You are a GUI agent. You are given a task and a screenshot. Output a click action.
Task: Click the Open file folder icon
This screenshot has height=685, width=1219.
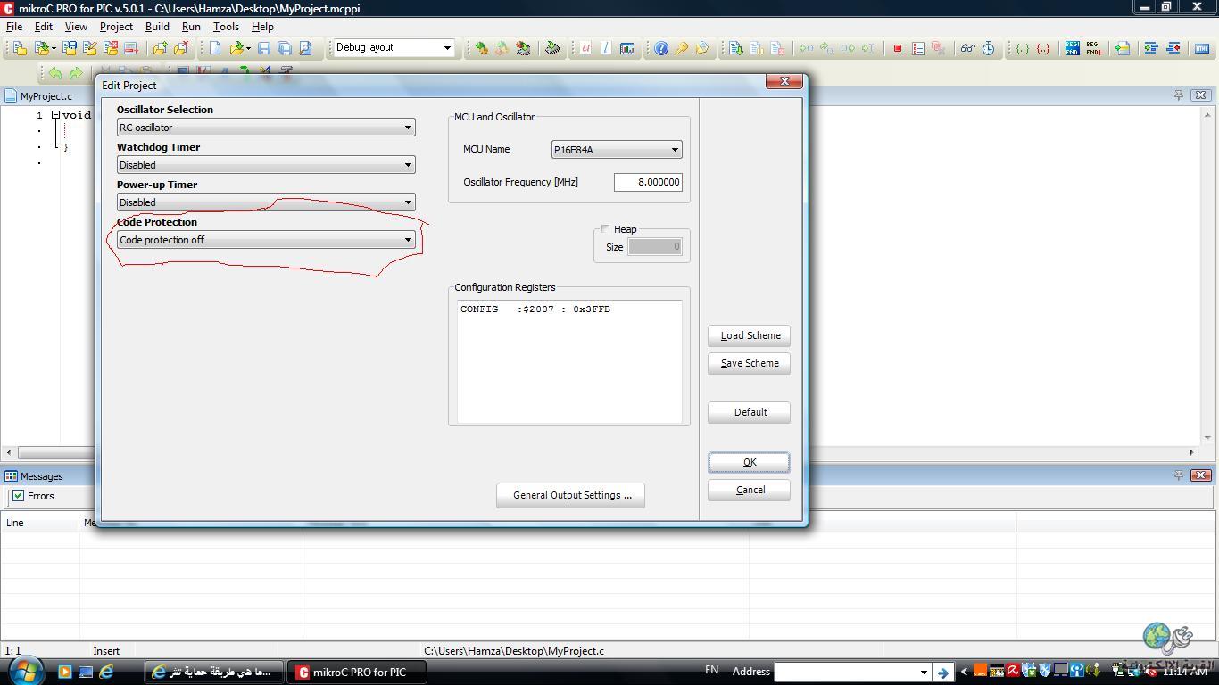pyautogui.click(x=236, y=48)
